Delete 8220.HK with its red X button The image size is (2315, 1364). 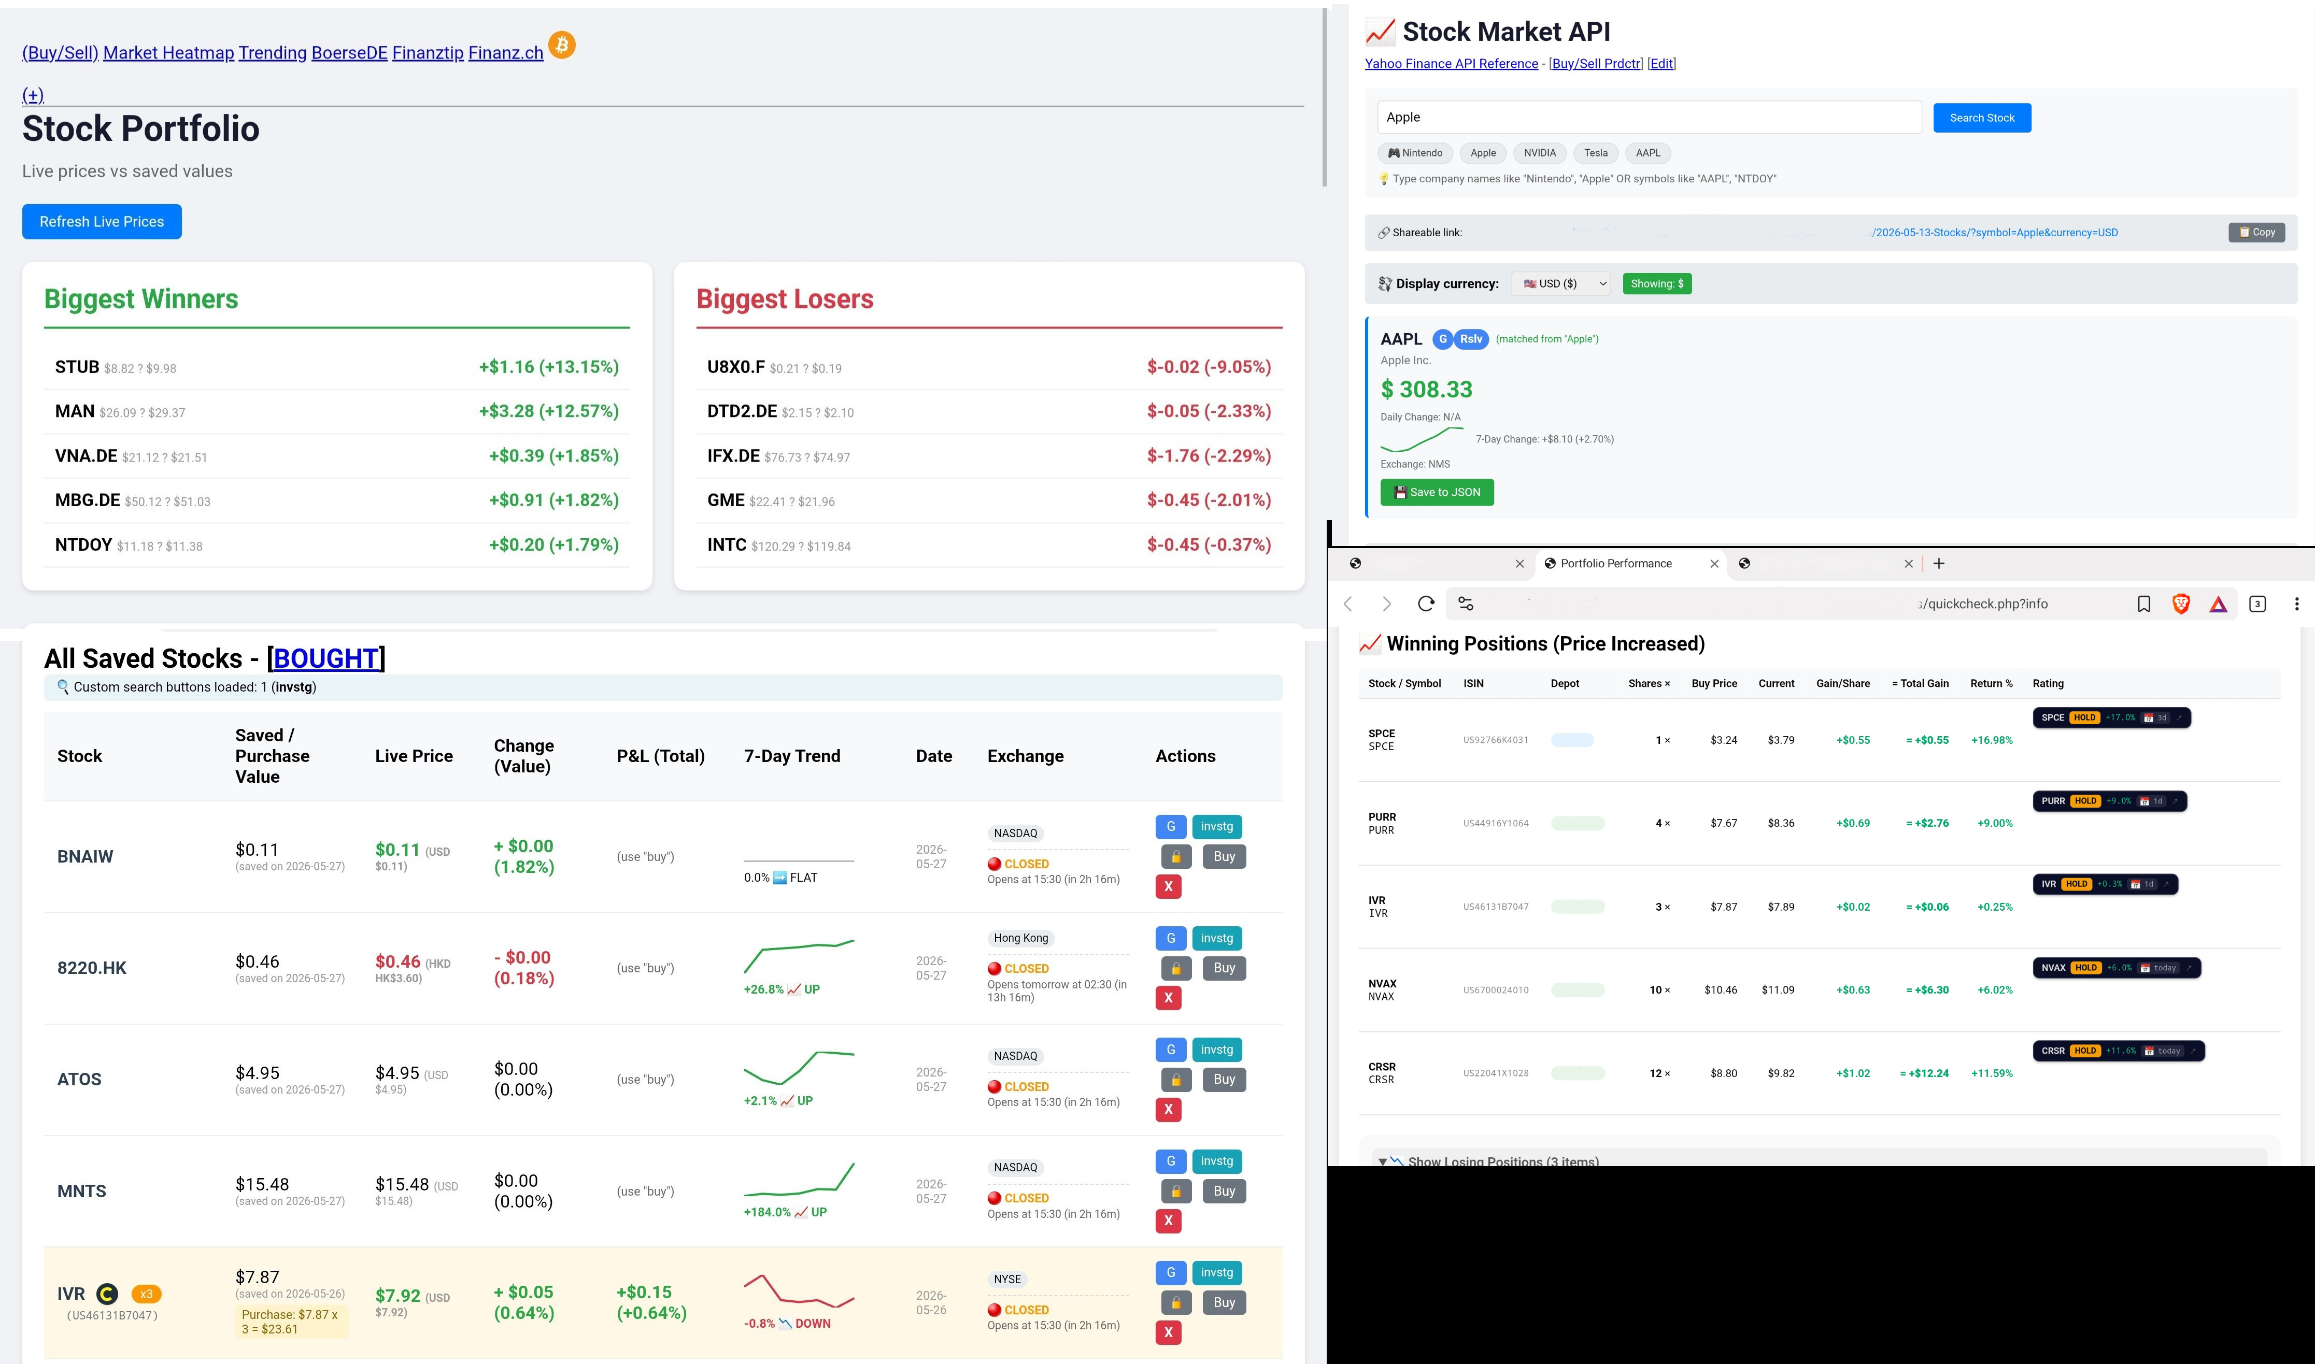point(1169,997)
